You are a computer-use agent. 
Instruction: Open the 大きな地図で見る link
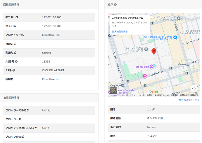[189, 100]
